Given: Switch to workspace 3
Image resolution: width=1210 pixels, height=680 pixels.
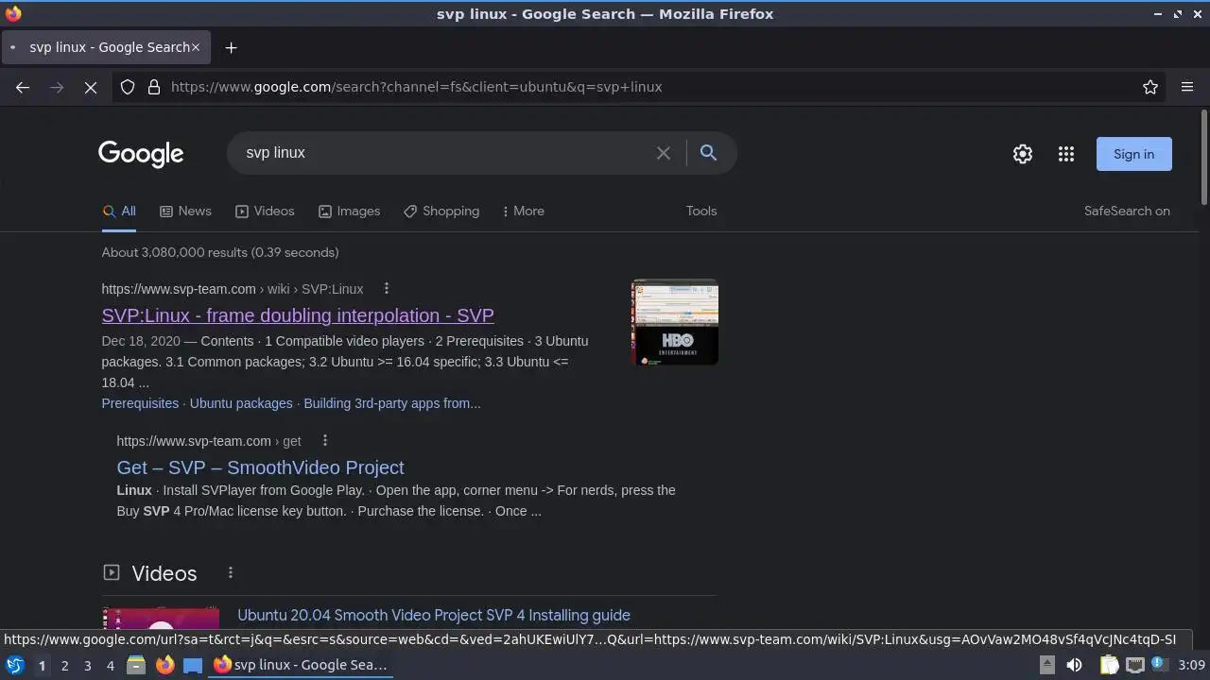Looking at the screenshot, I should click(87, 666).
